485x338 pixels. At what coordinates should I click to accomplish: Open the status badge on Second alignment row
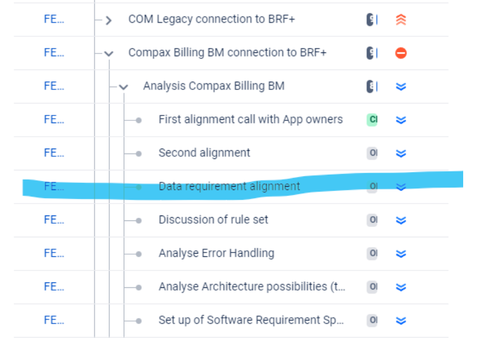pos(373,153)
